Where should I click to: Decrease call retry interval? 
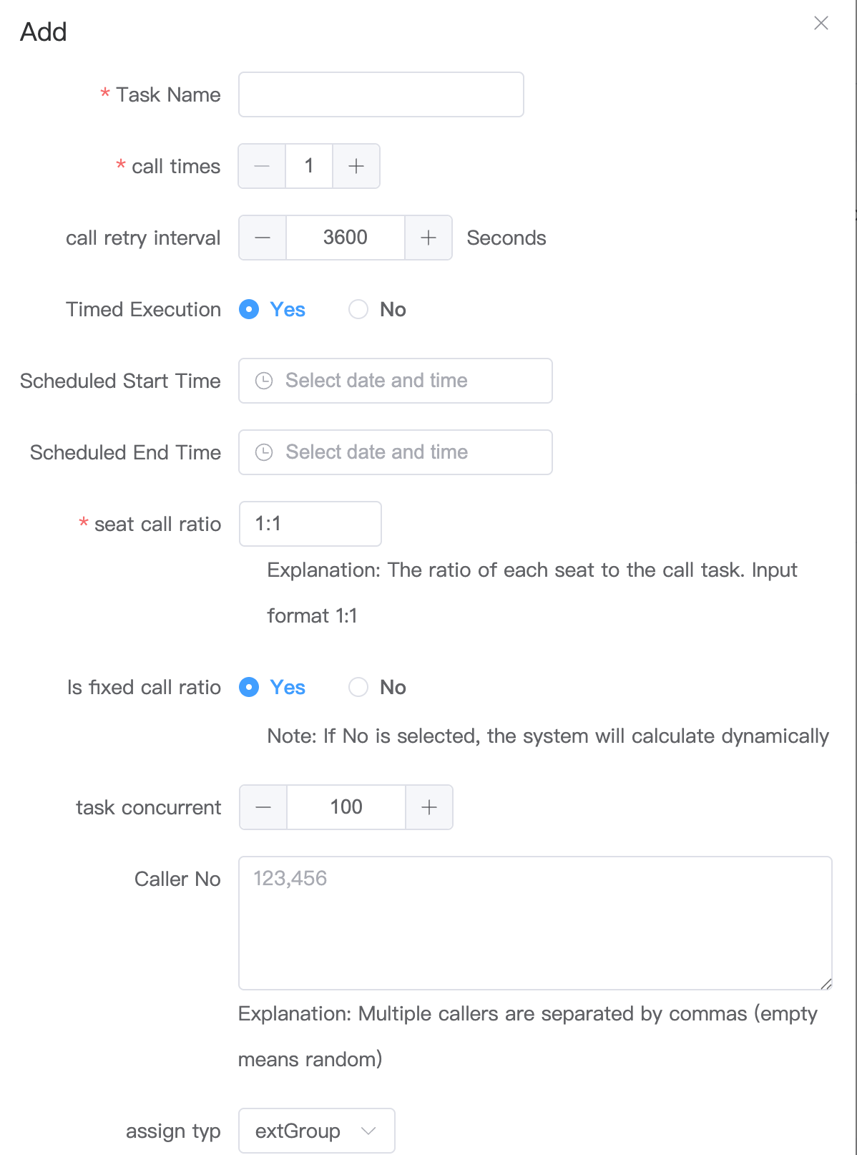pos(263,238)
